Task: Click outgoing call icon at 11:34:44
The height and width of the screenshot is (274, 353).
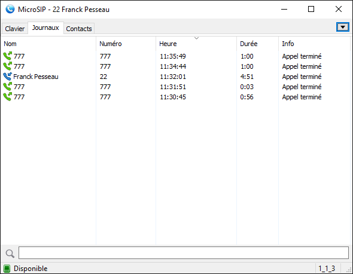Action: (x=7, y=66)
